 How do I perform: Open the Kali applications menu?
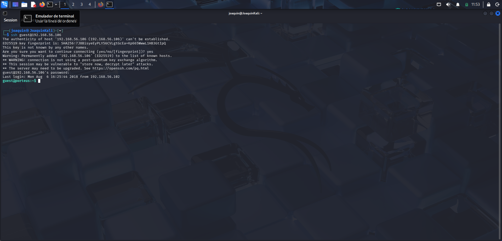tap(4, 4)
